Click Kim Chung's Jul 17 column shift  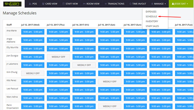161,73
